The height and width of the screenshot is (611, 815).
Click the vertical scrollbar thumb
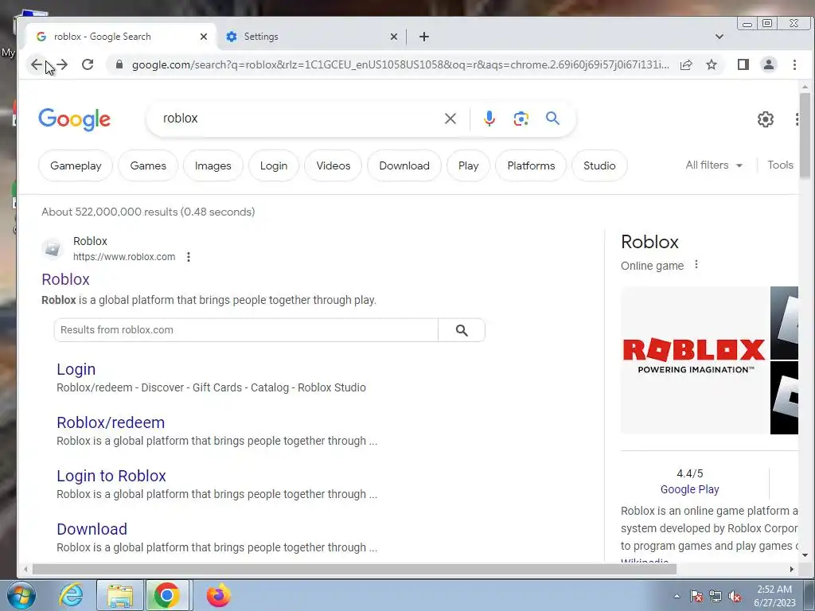pyautogui.click(x=805, y=135)
